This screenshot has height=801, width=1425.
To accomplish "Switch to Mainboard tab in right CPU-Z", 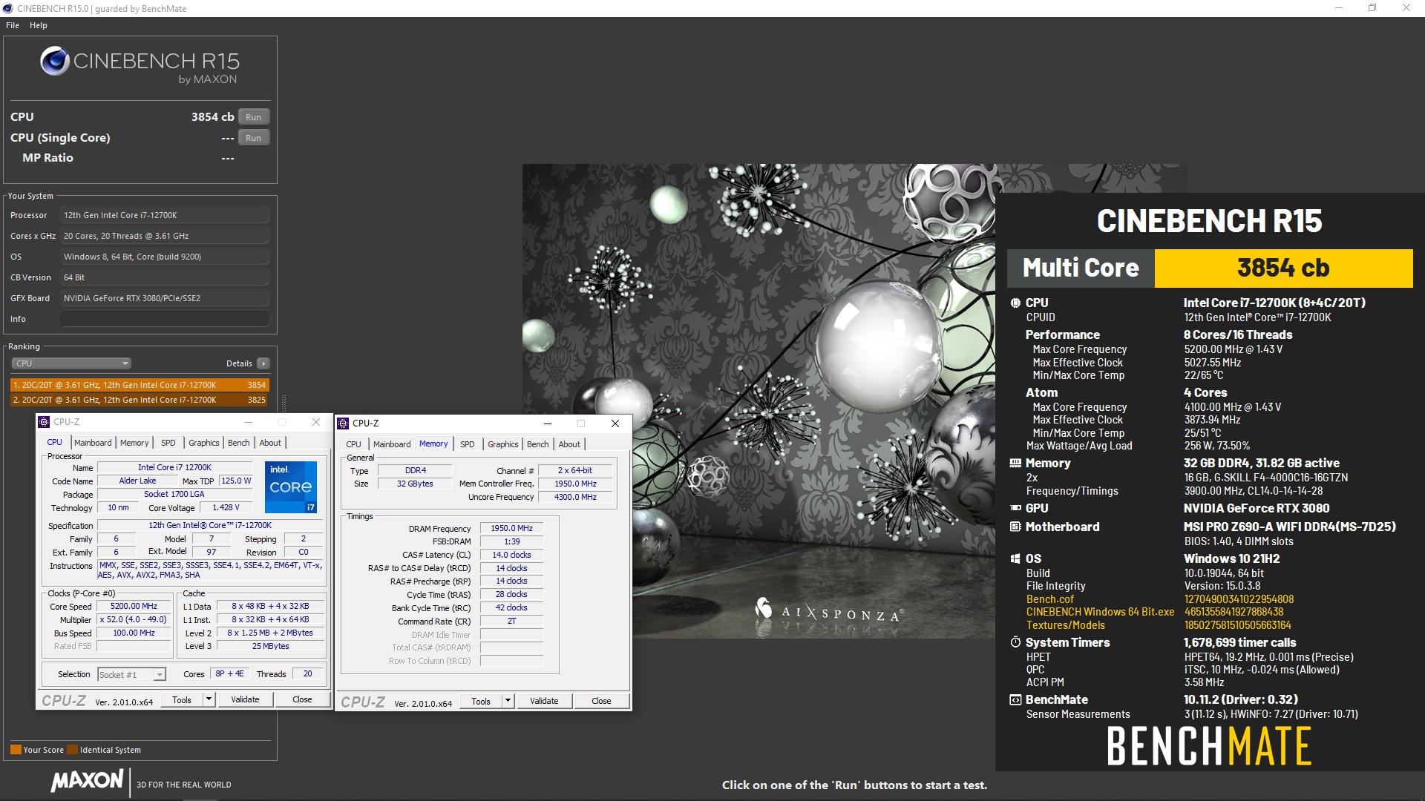I will [392, 444].
